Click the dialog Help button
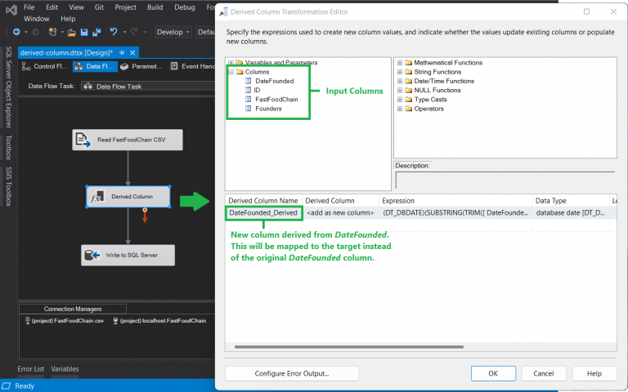 pos(594,373)
